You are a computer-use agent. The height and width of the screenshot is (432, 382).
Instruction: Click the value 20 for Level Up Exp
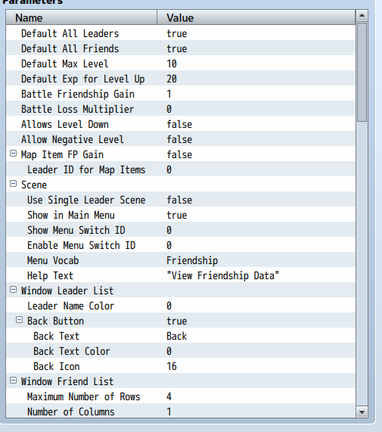click(172, 79)
